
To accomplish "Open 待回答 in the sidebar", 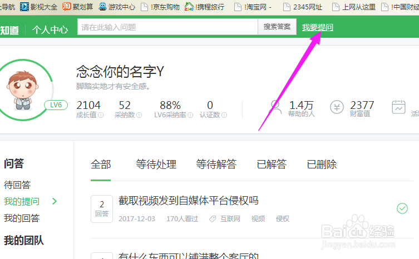I will coord(17,185).
